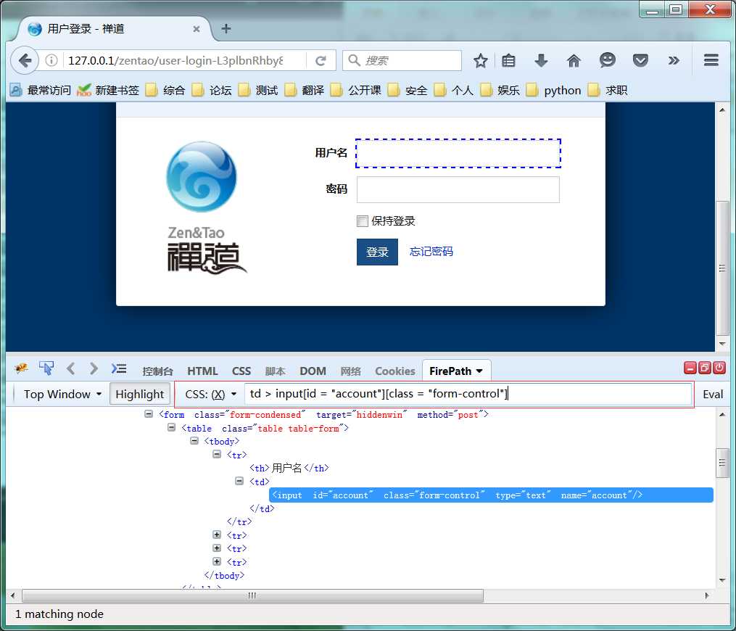Open the 论坛 bookmarks folder
The image size is (736, 631).
click(212, 90)
